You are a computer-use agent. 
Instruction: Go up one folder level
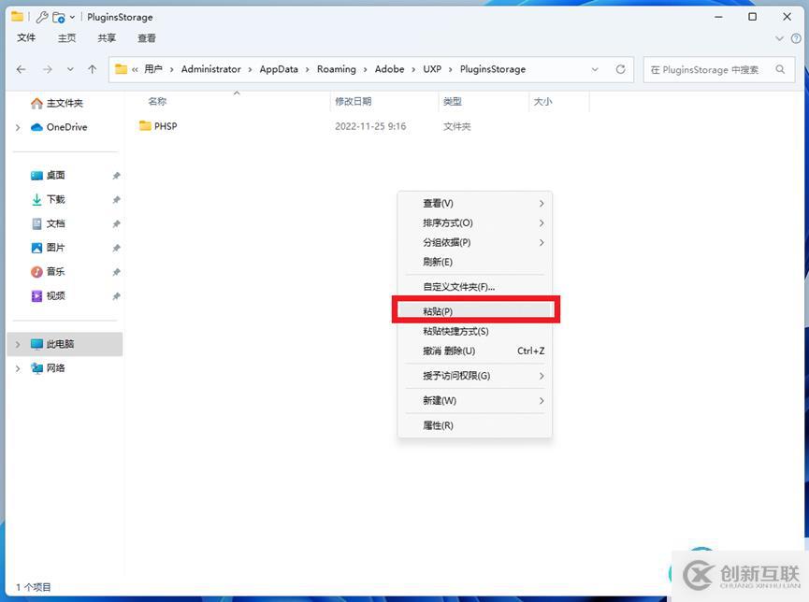coord(93,69)
